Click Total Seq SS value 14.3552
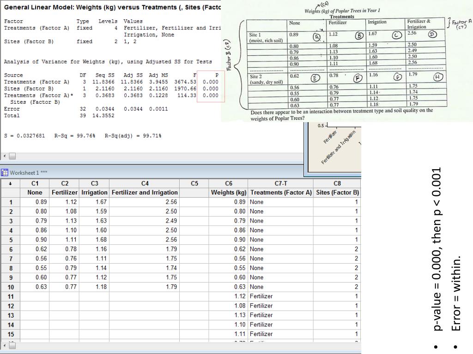The height and width of the screenshot is (354, 473). (103, 116)
